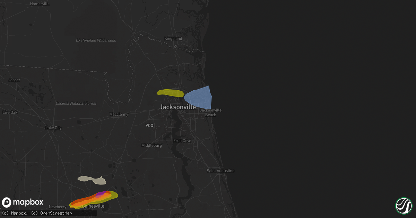Click the Mapbox logo
416x218 pixels.
pos(23,202)
